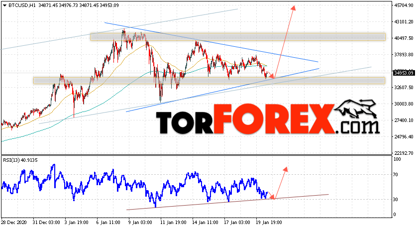417x228 pixels.
Task: Select the brown RSI support trendline
Action: 227,202
